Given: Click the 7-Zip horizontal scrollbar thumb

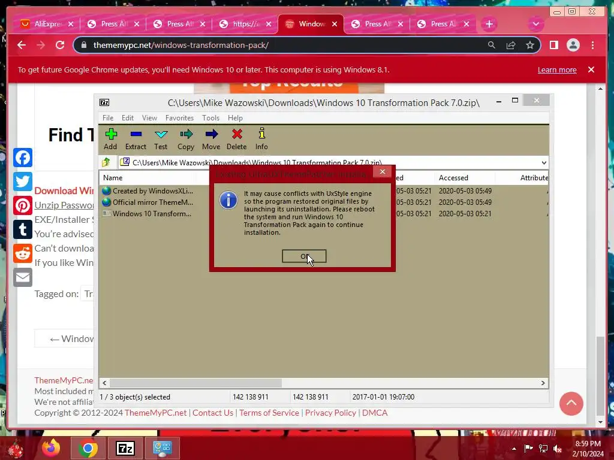Looking at the screenshot, I should (195, 383).
